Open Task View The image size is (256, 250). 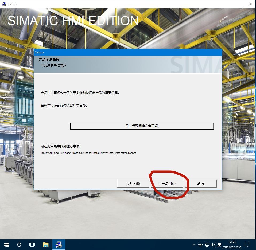point(32,244)
